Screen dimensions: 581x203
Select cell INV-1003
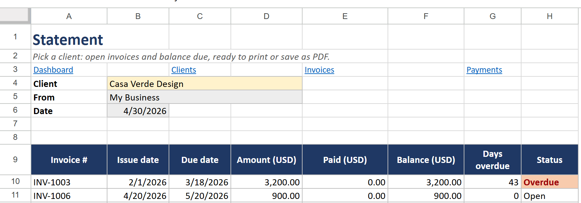[69, 182]
